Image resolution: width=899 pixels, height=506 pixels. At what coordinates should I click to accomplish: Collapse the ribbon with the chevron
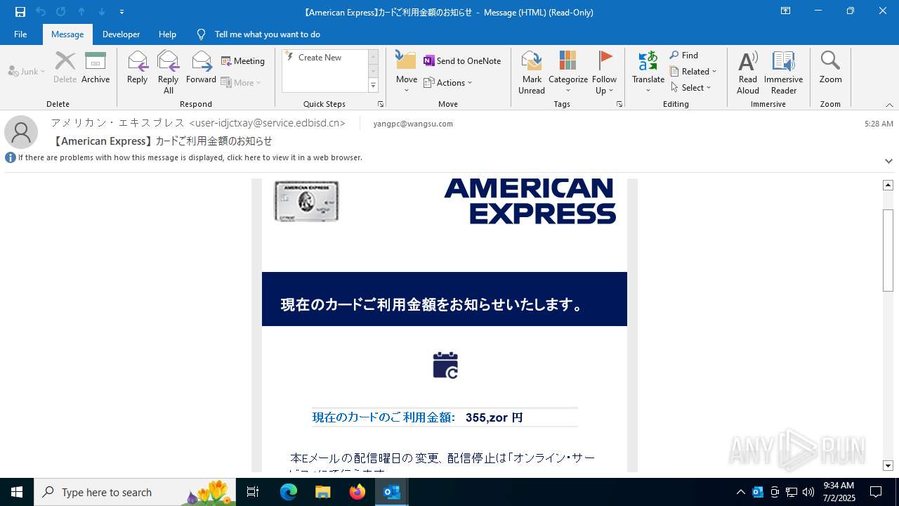click(x=889, y=105)
